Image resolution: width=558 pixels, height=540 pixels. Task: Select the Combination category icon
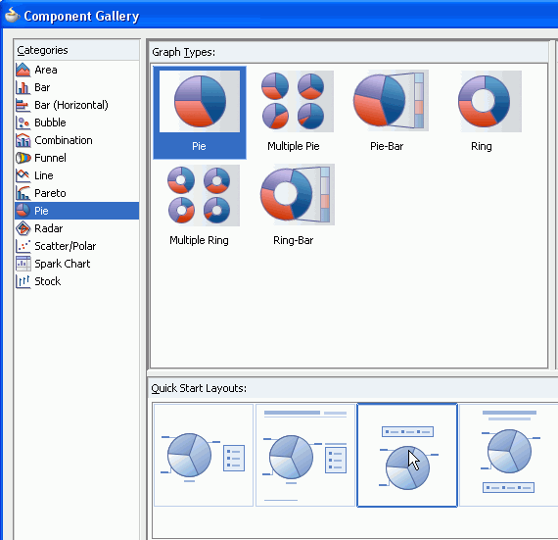tap(23, 140)
